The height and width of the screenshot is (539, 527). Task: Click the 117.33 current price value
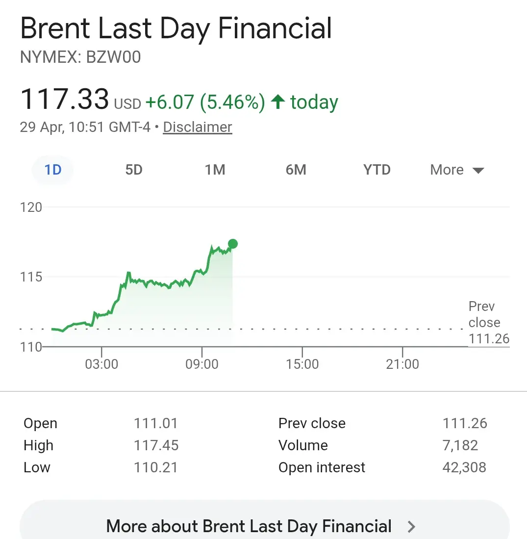(64, 99)
